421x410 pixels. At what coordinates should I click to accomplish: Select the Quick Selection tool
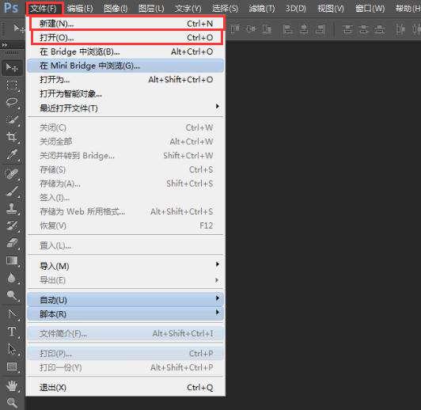[12, 120]
